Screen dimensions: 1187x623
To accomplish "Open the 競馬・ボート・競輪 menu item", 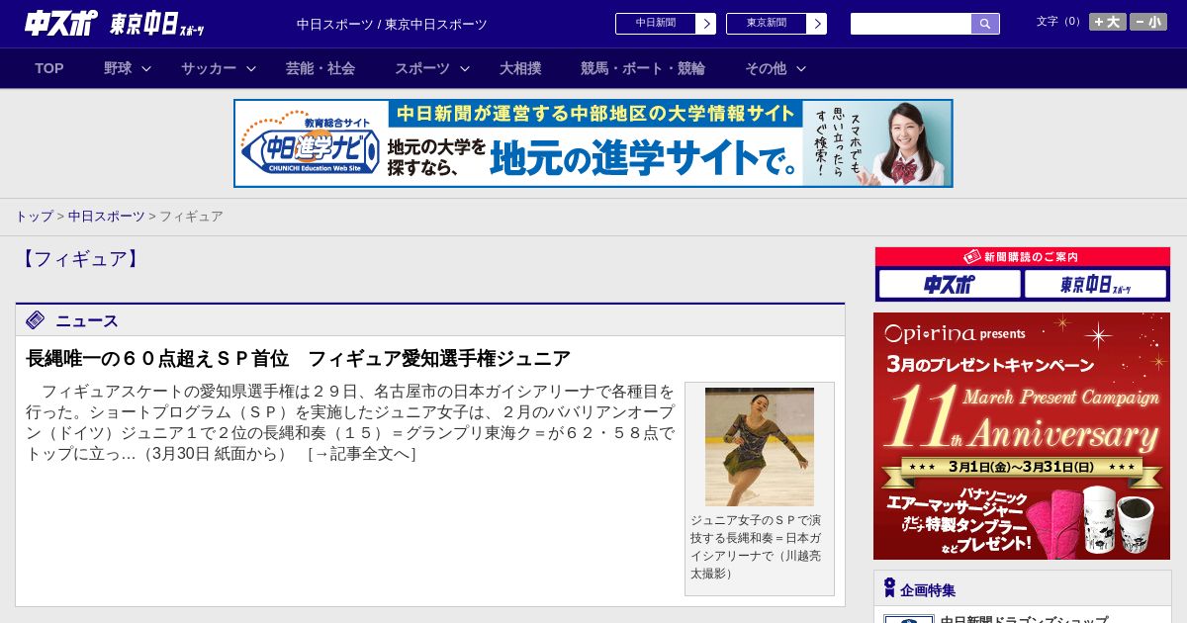I will tap(643, 68).
